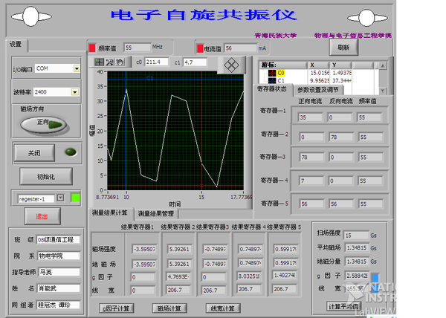The height and width of the screenshot is (318, 446).
Task: Click the X column header in cursor legend
Action: [318, 65]
